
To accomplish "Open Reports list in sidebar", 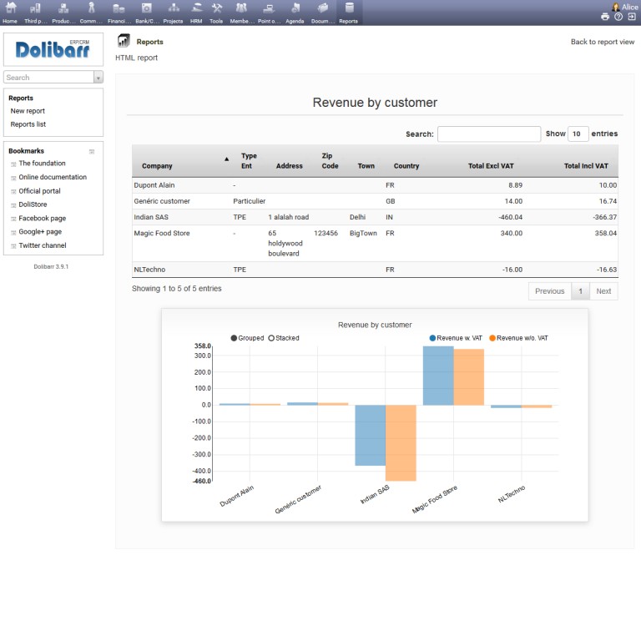I will tap(28, 124).
